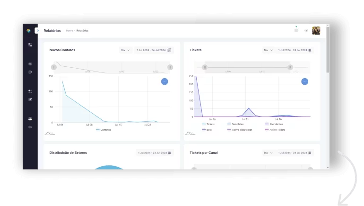
Task: Click the right handle of Tickets range slider
Action: pyautogui.click(x=290, y=67)
